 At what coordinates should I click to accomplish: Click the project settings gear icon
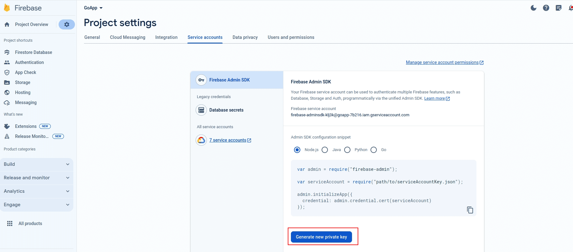coord(66,24)
